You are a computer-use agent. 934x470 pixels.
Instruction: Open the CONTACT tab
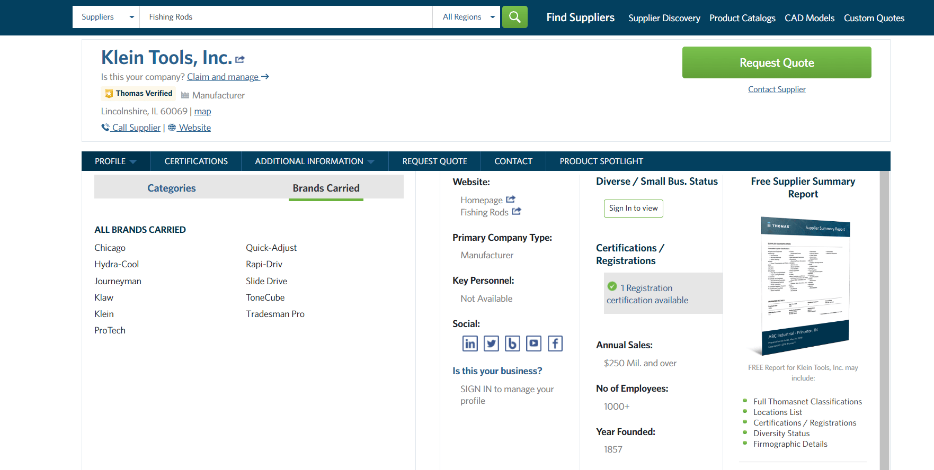tap(513, 161)
